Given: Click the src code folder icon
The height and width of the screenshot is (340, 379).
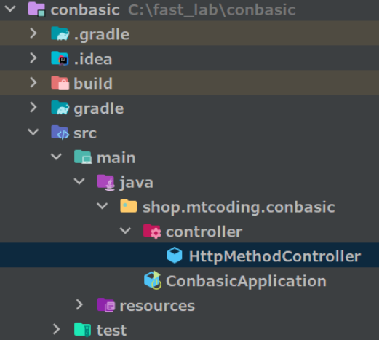Looking at the screenshot, I should [x=60, y=133].
